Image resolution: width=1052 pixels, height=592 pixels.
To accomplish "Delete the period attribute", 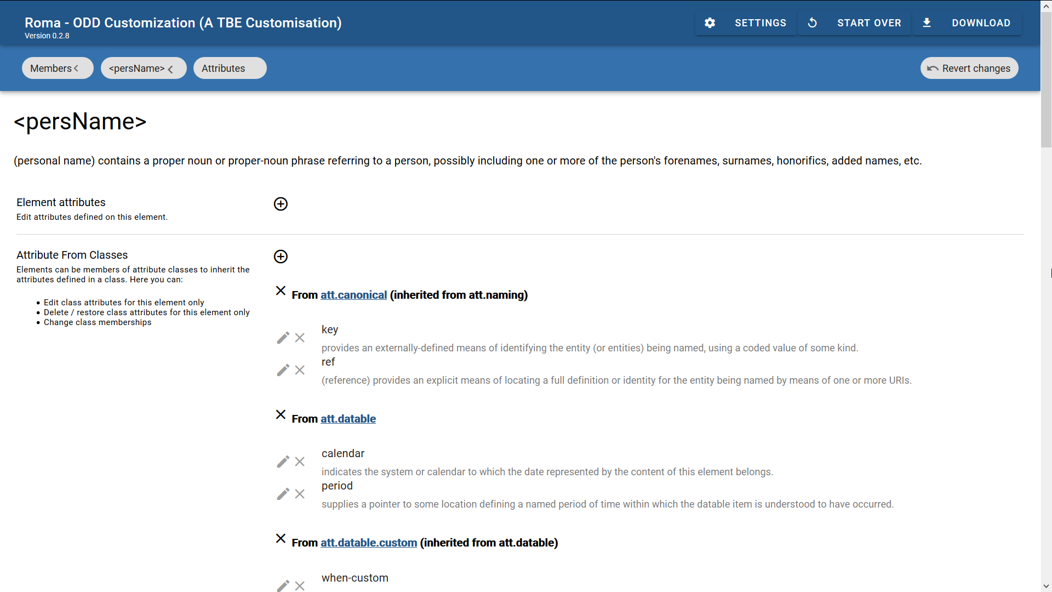I will pyautogui.click(x=300, y=494).
